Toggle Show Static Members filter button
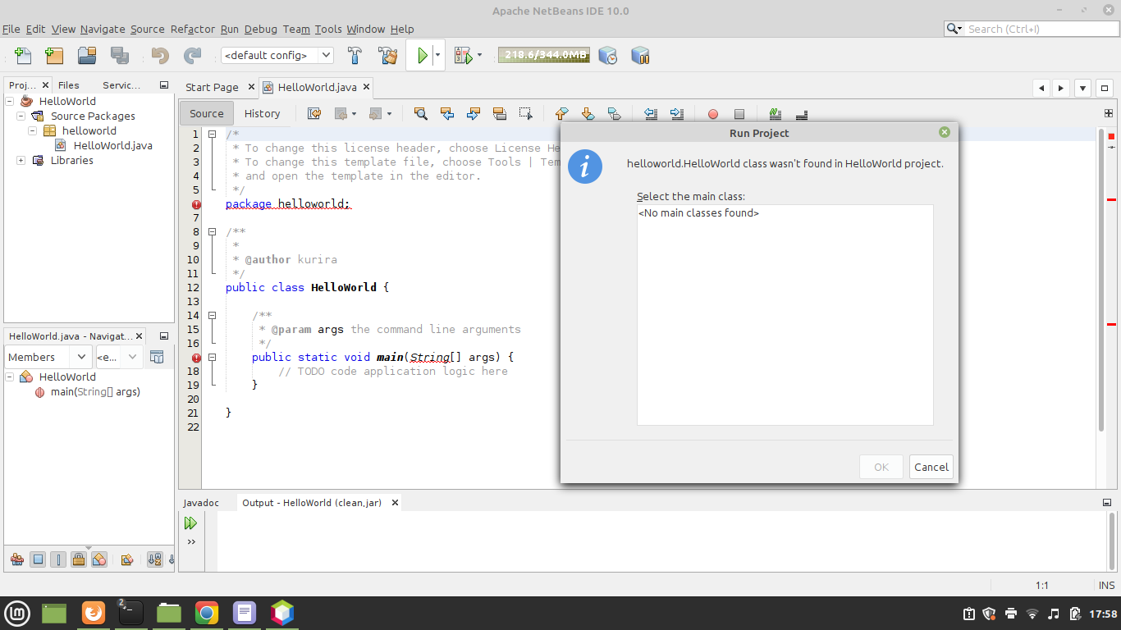This screenshot has height=630, width=1121. (x=58, y=559)
